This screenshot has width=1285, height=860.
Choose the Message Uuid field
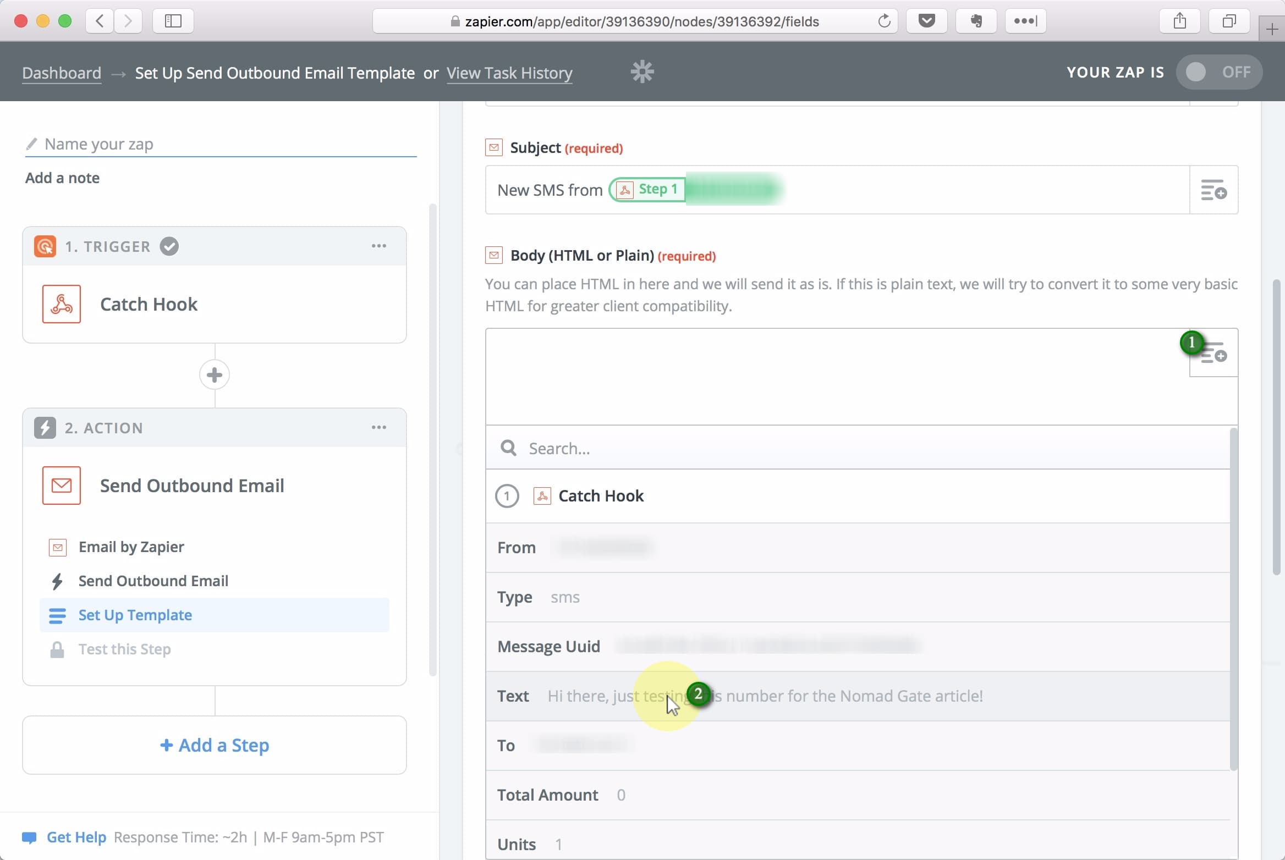pyautogui.click(x=858, y=647)
